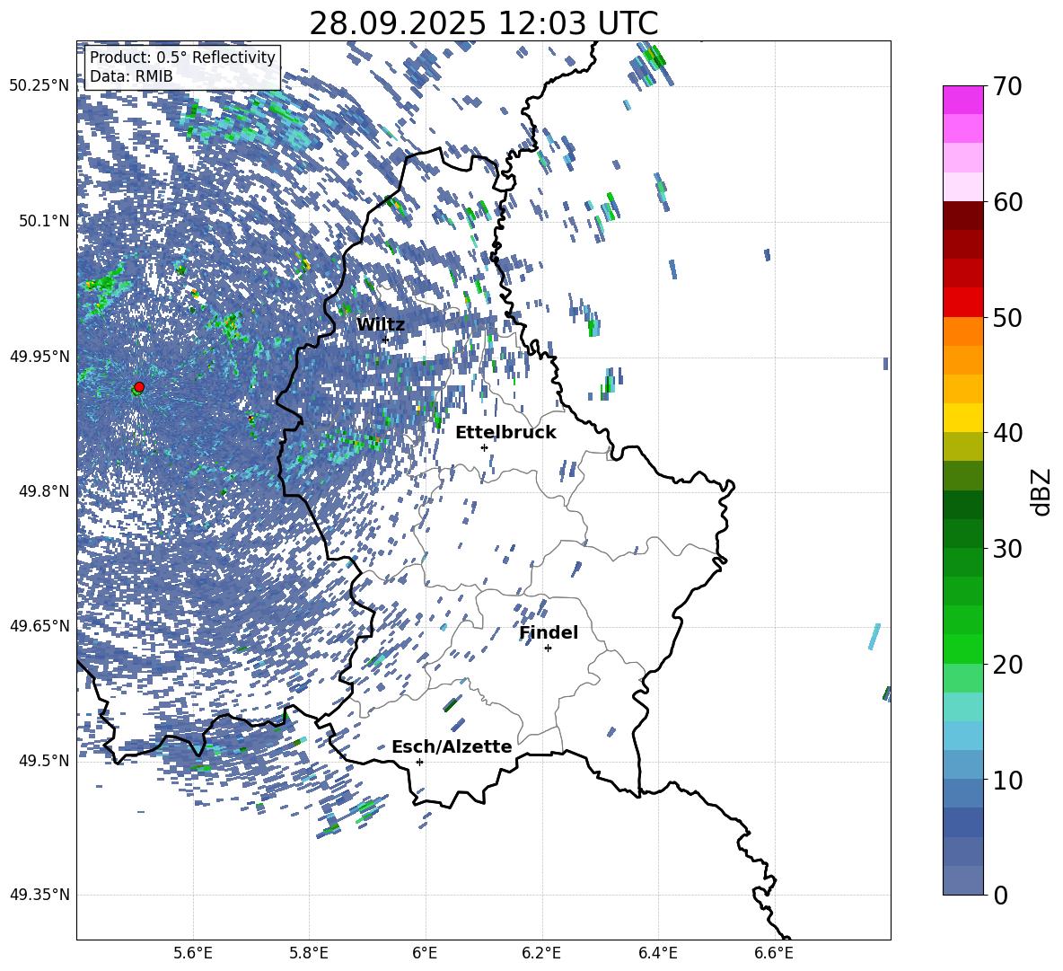1063x971 pixels.
Task: Click the 40 label on colorbar
Action: [1007, 433]
